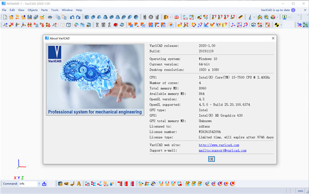Insert a box solid
This screenshot has height=194, width=309.
[x=87, y=17]
